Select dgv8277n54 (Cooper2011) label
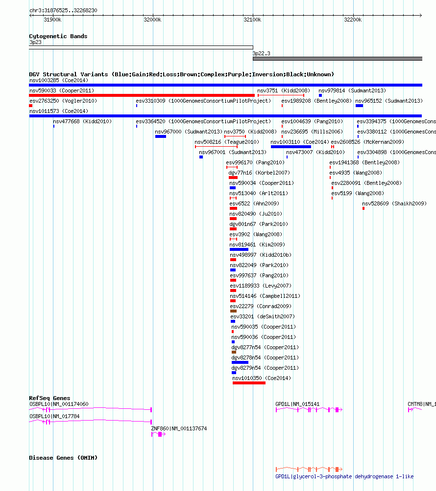This screenshot has width=436, height=491. click(265, 348)
